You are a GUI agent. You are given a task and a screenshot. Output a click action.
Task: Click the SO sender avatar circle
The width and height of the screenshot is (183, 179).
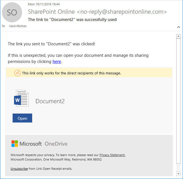click(12, 12)
